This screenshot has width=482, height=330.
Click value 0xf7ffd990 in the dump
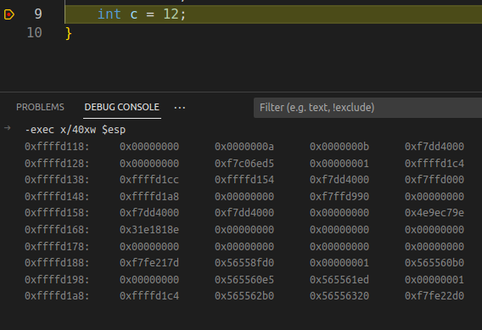pyautogui.click(x=339, y=196)
